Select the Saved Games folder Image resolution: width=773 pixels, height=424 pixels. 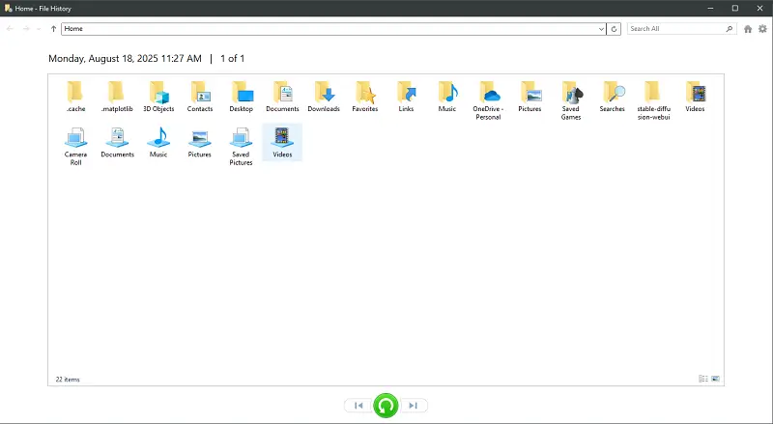coord(571,99)
